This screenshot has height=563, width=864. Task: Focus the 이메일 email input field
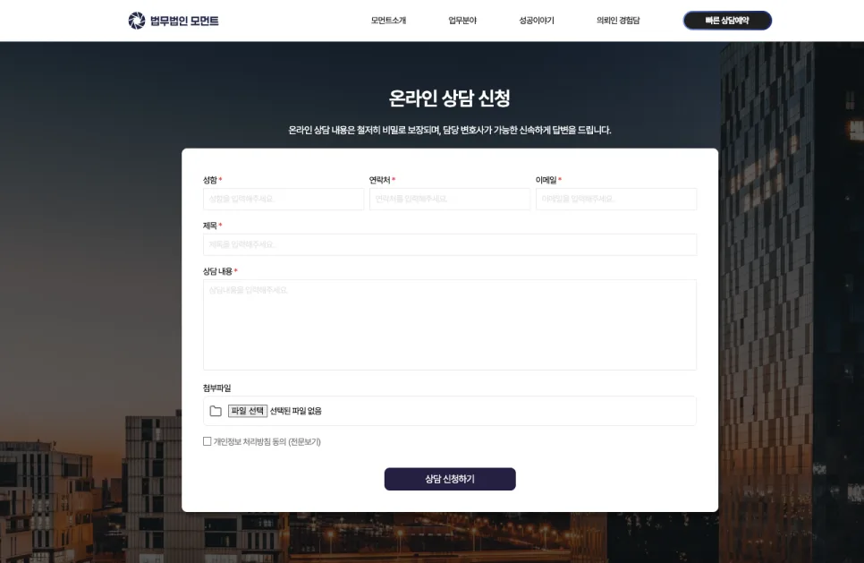tap(616, 199)
